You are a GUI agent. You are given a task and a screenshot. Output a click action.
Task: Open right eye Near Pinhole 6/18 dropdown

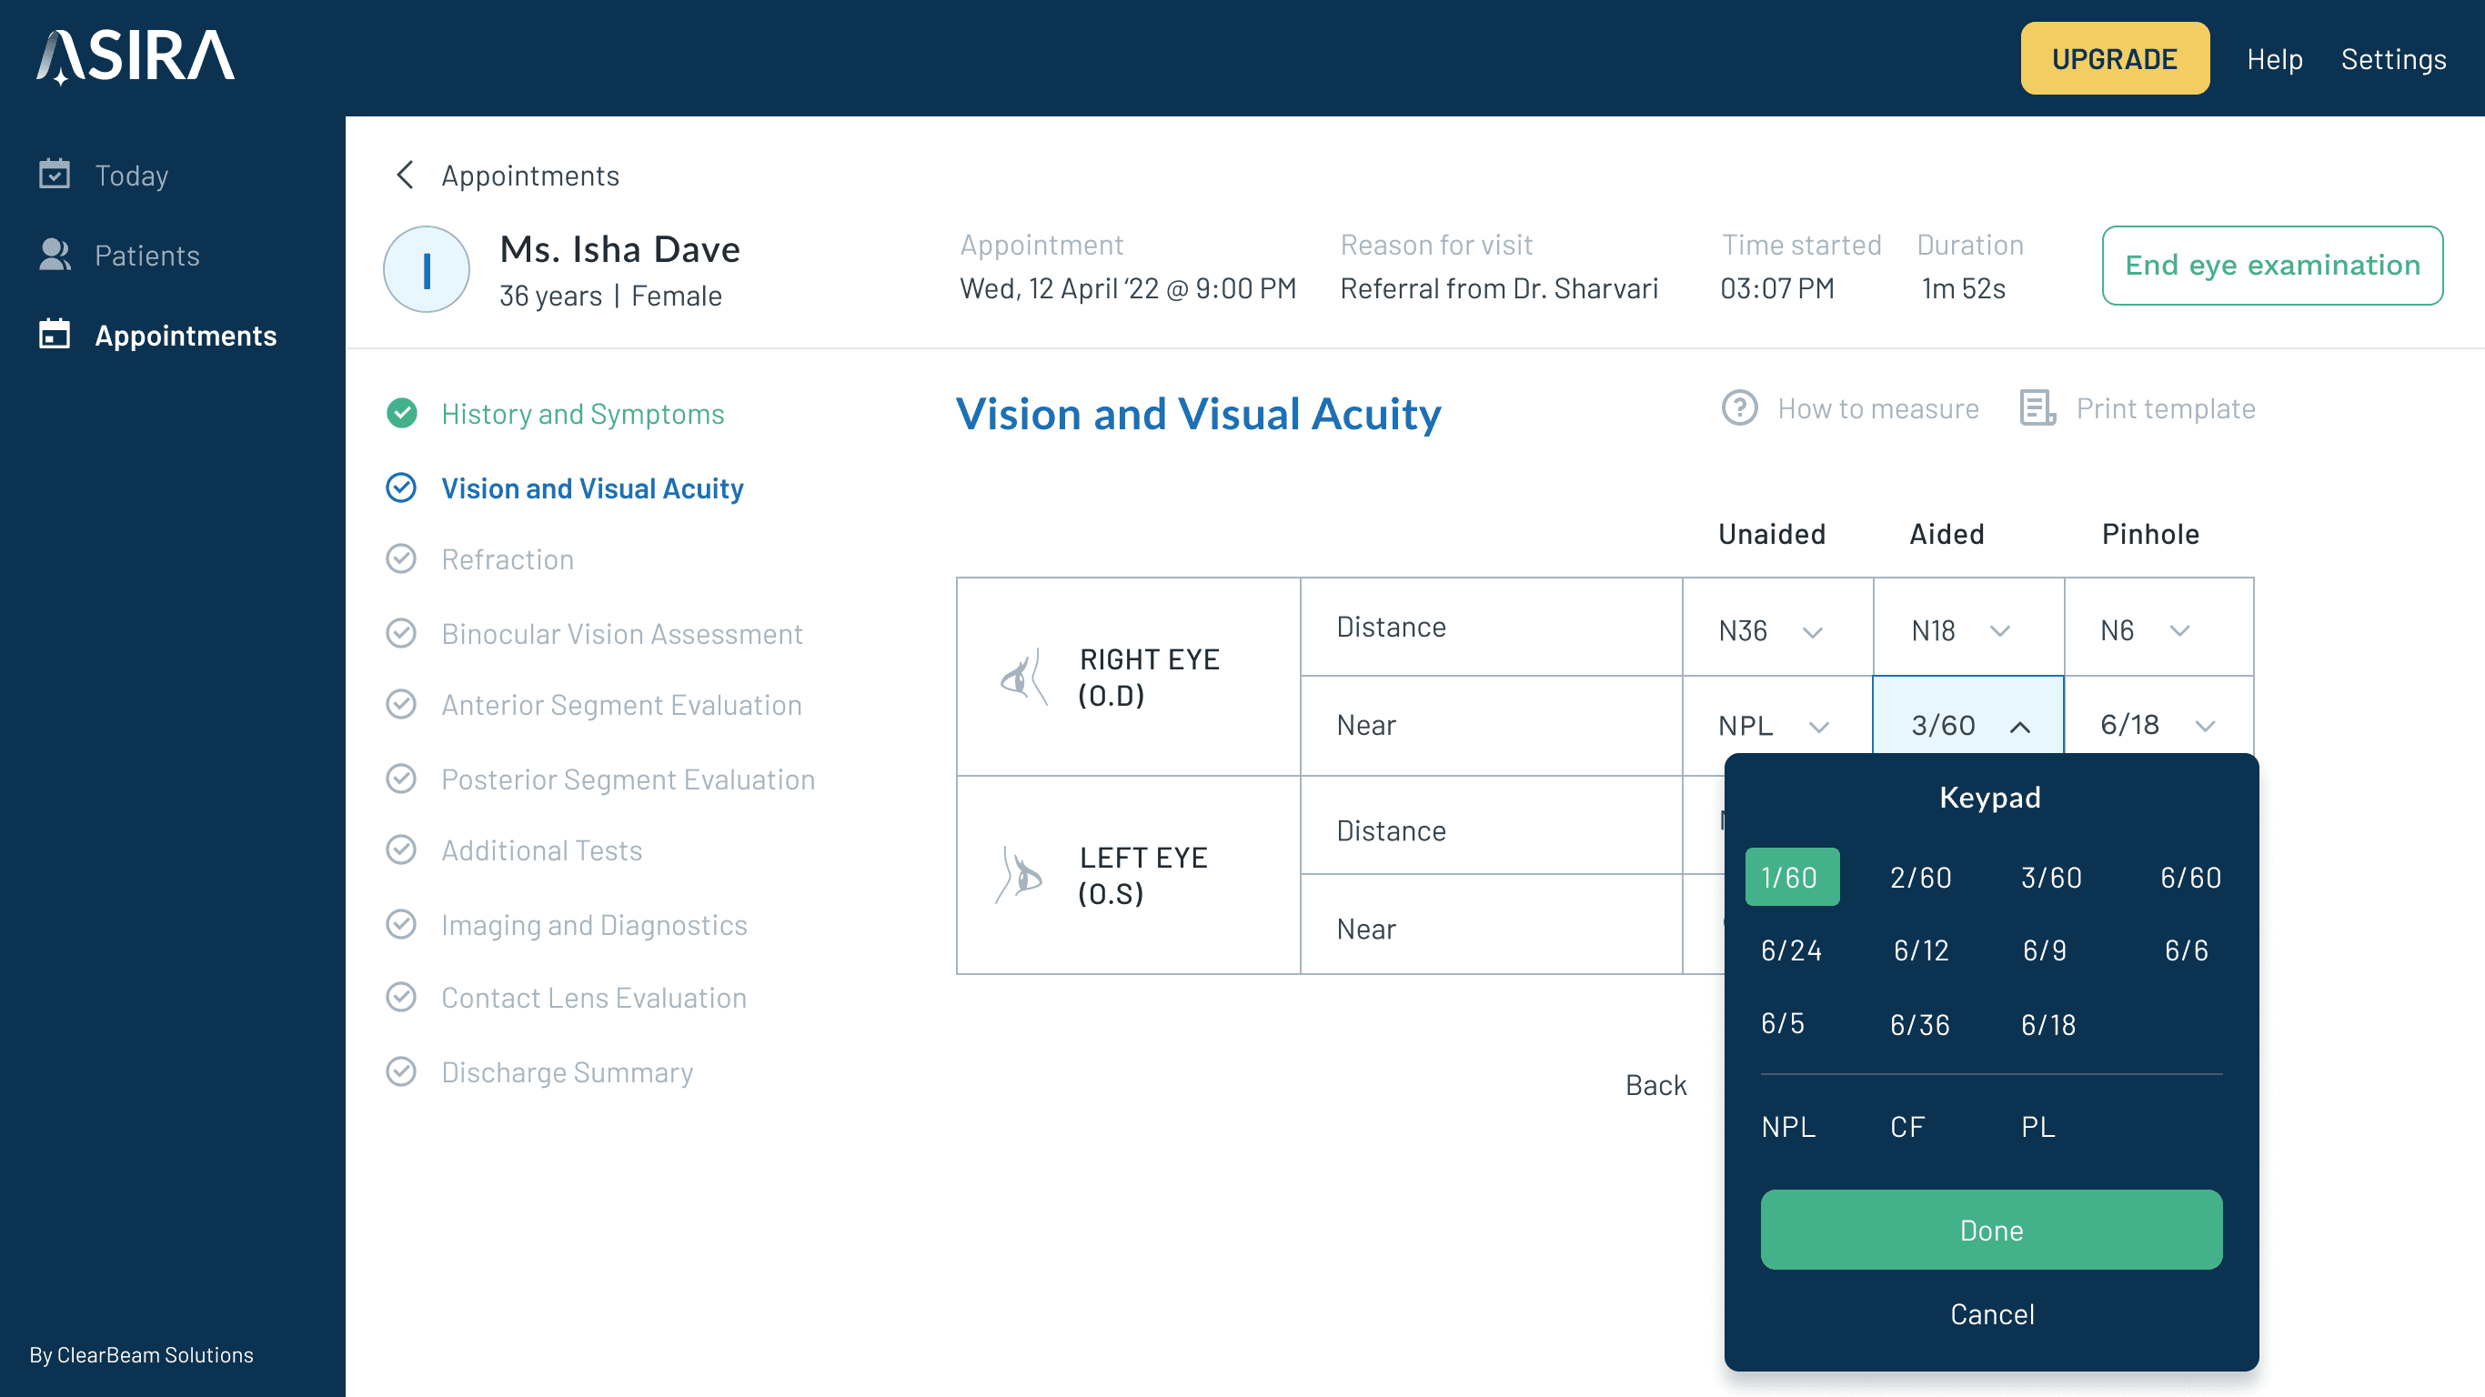tap(2204, 726)
